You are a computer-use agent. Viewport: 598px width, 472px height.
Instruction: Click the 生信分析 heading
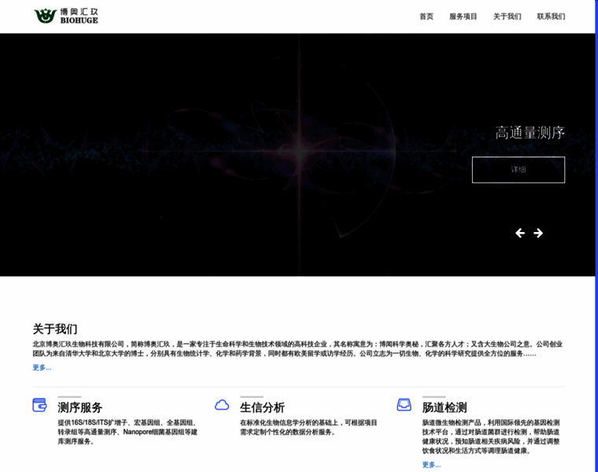262,407
